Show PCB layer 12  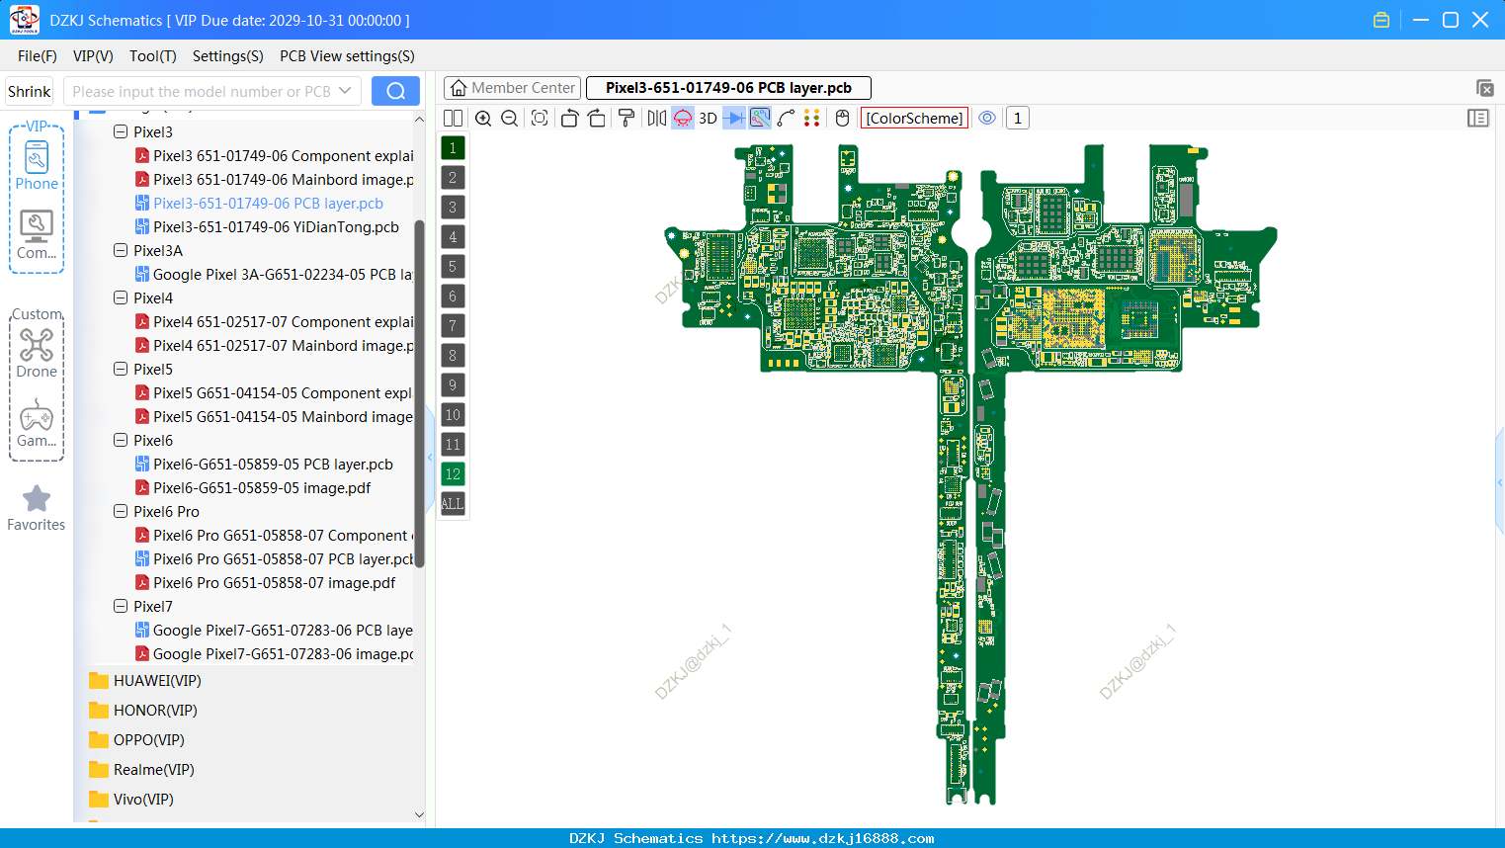(x=453, y=474)
